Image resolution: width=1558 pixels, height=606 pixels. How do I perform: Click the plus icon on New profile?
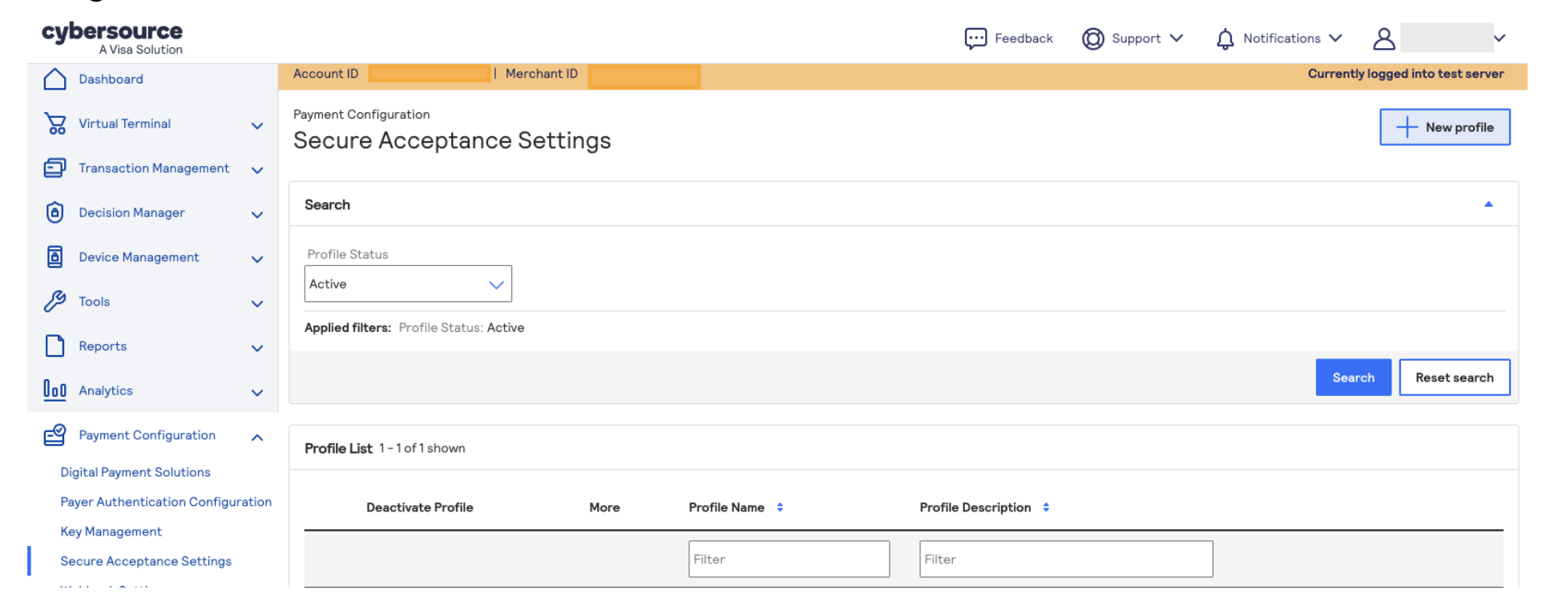click(1407, 127)
